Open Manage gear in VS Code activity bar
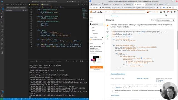Image resolution: width=178 pixels, height=100 pixels. coord(2,96)
